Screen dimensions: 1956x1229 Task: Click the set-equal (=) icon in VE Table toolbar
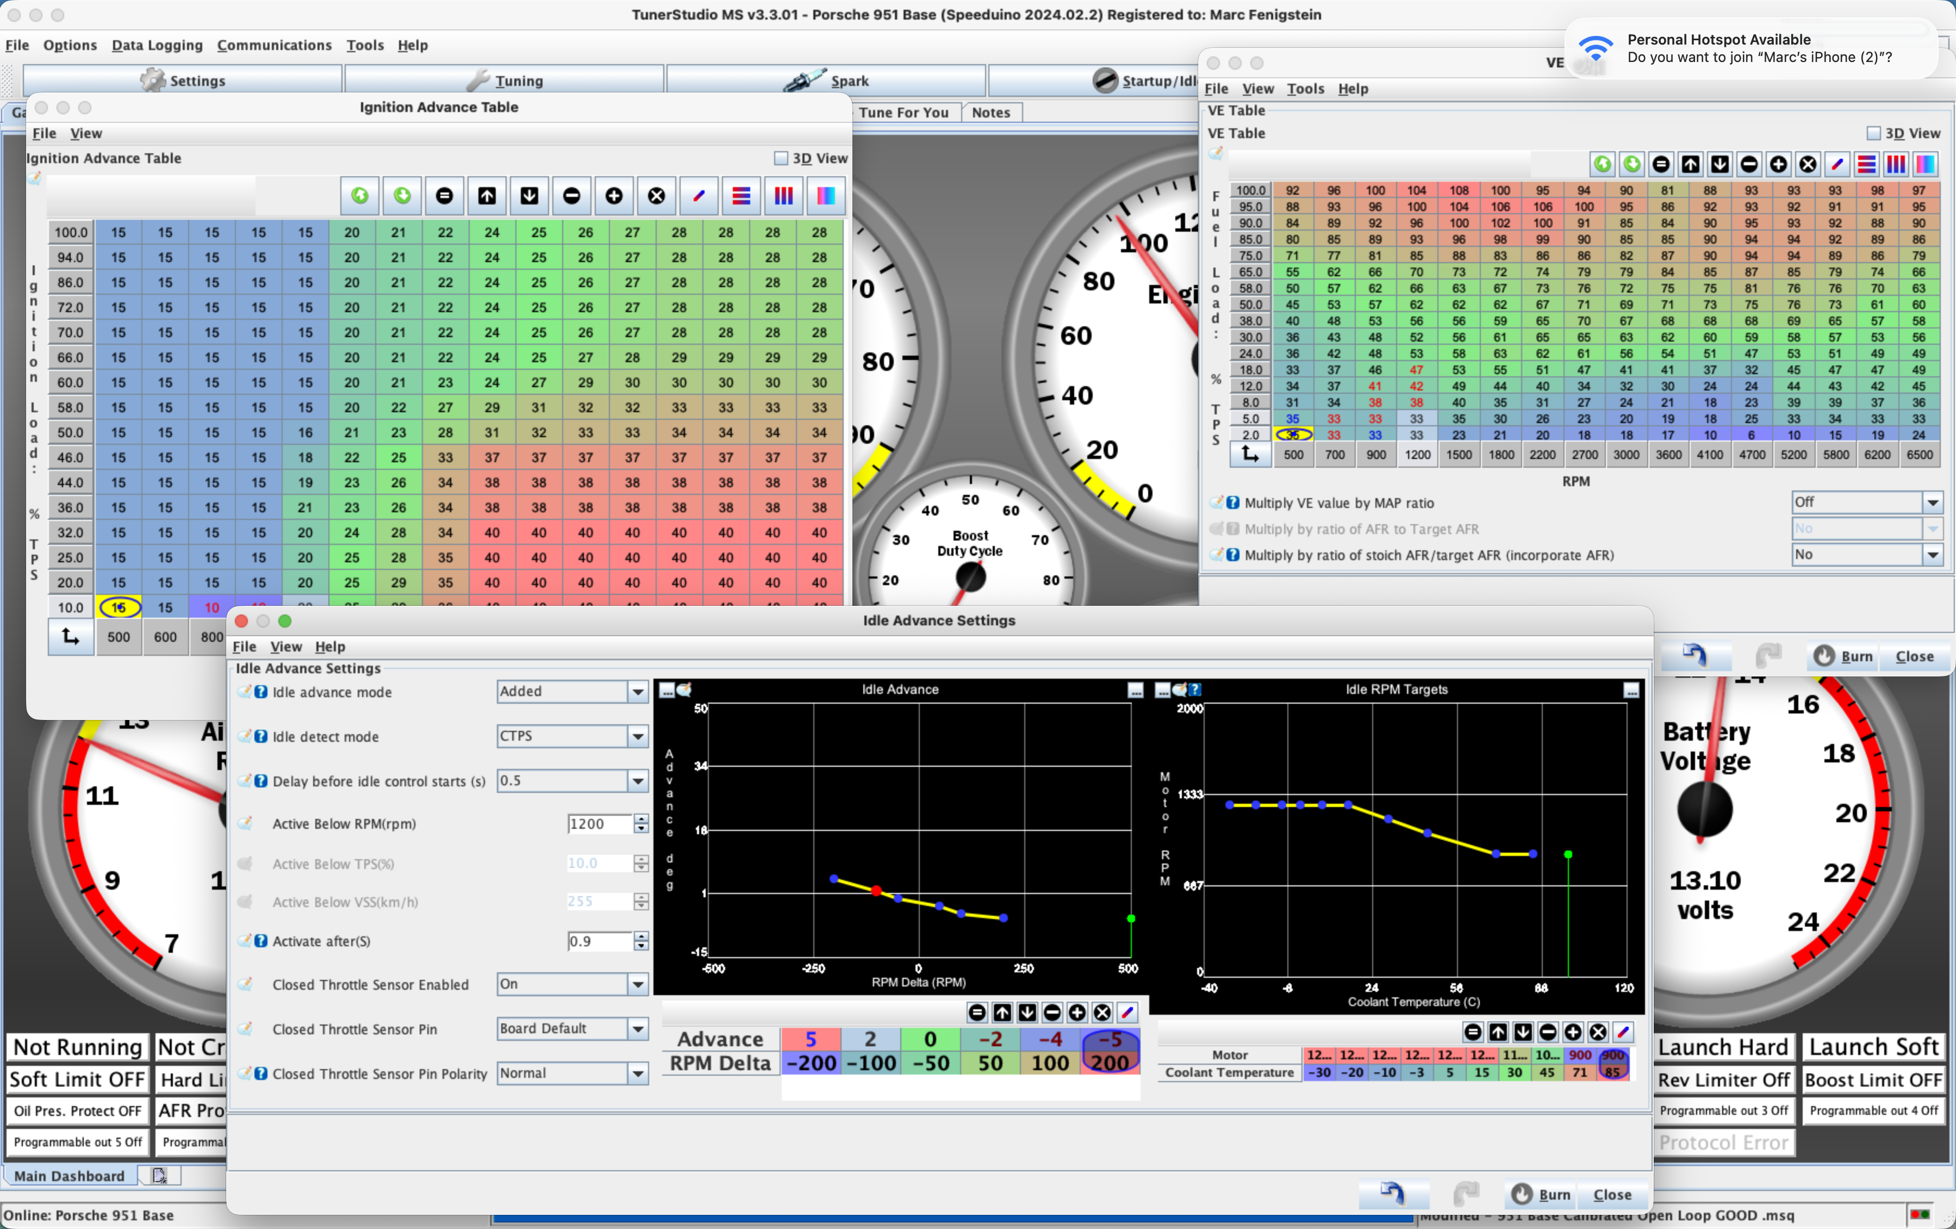(1661, 164)
